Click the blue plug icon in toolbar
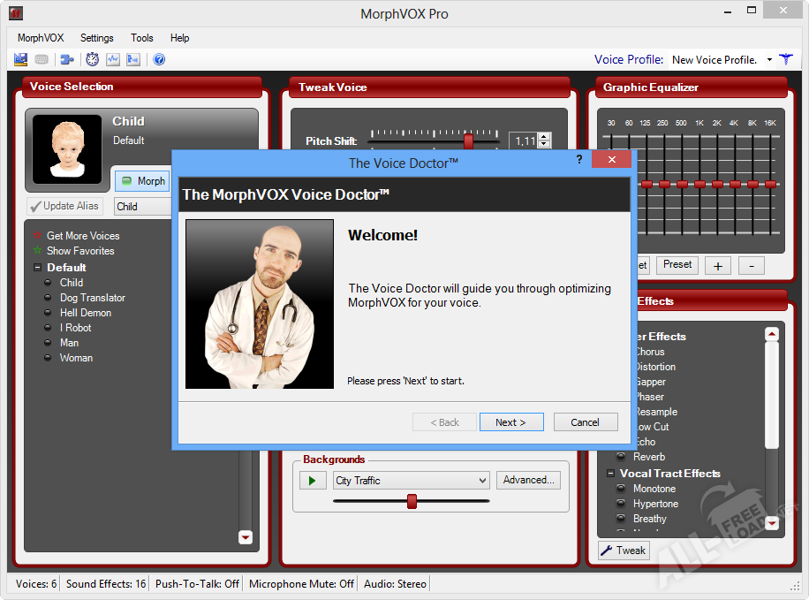The width and height of the screenshot is (809, 600). click(67, 59)
